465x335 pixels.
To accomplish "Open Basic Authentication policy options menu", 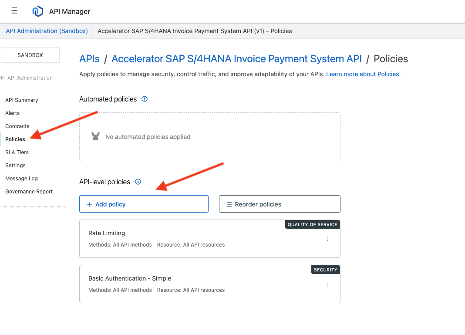I will (x=328, y=284).
